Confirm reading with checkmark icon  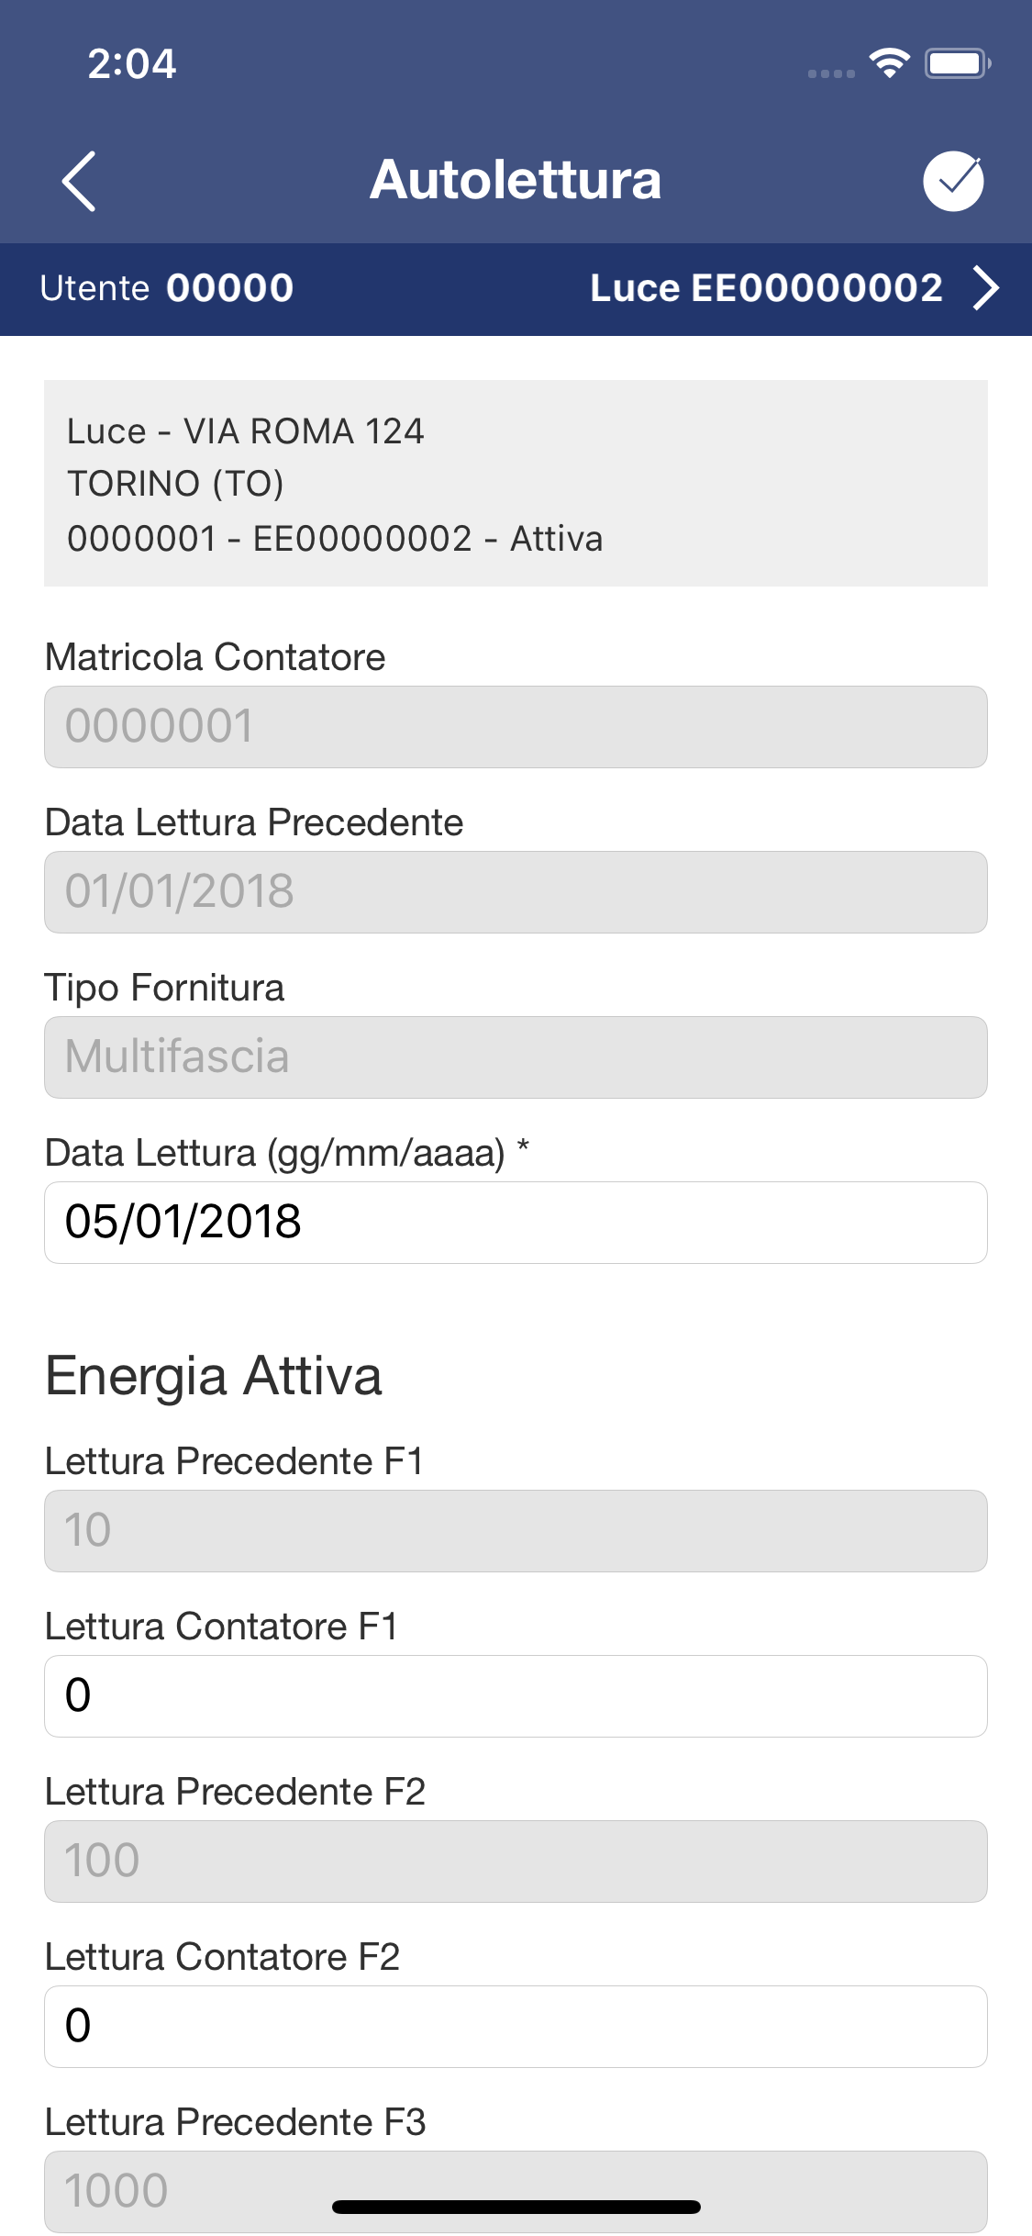953,181
